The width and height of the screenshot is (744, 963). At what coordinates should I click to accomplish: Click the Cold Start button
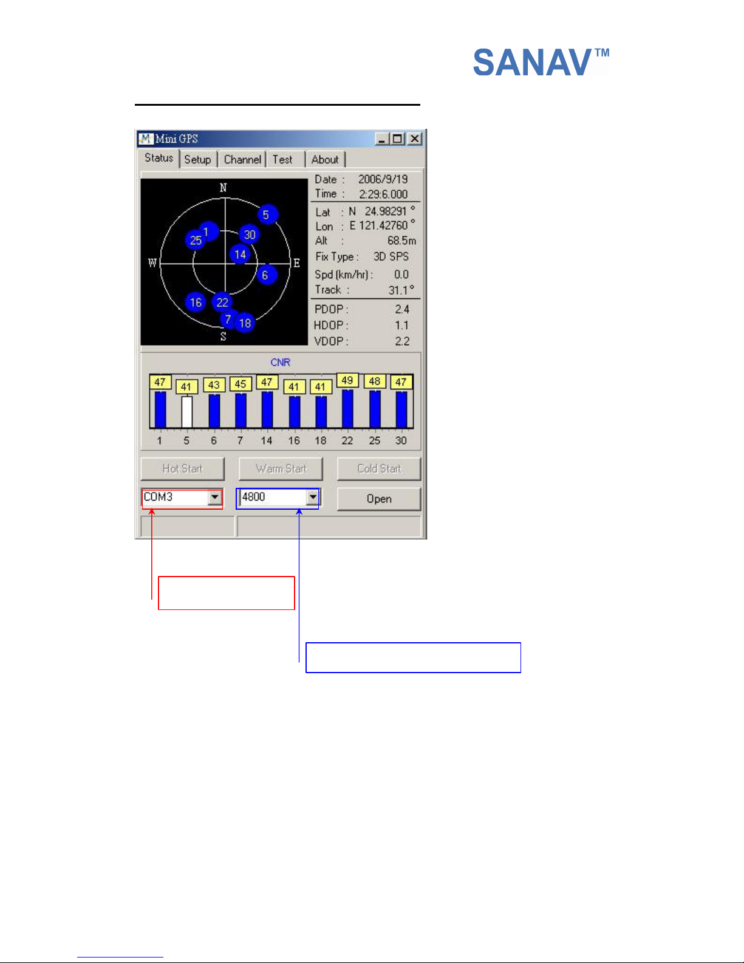click(379, 468)
